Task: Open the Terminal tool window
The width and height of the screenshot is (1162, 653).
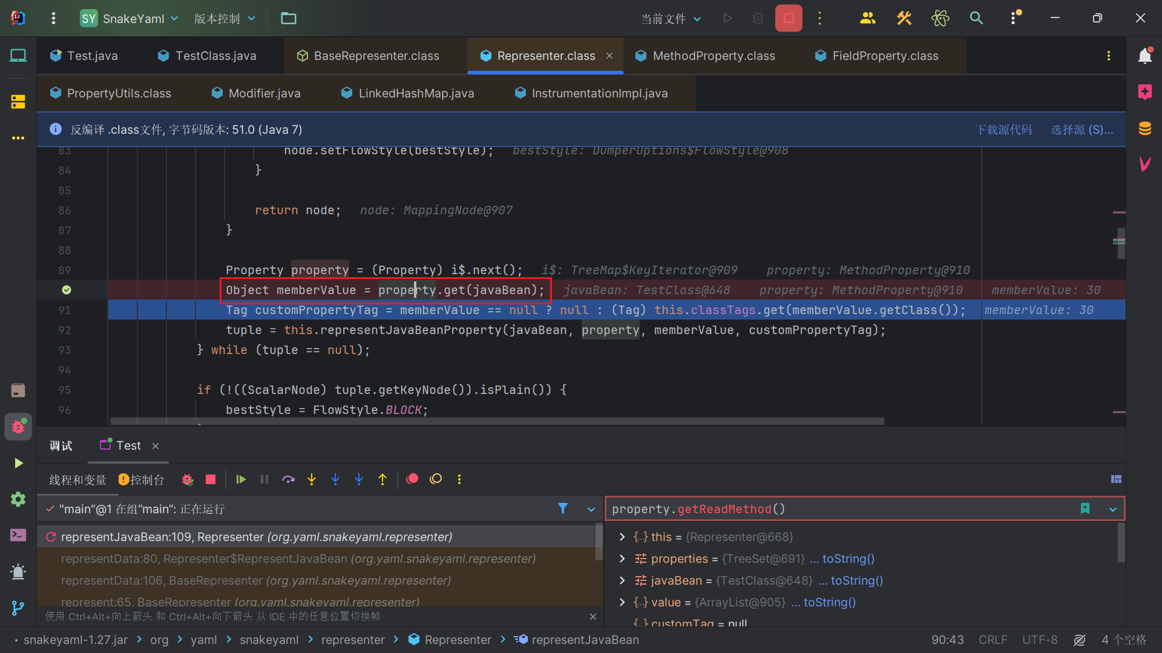Action: (x=18, y=535)
